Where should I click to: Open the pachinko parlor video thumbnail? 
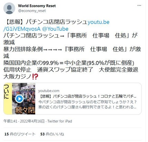click(19, 99)
